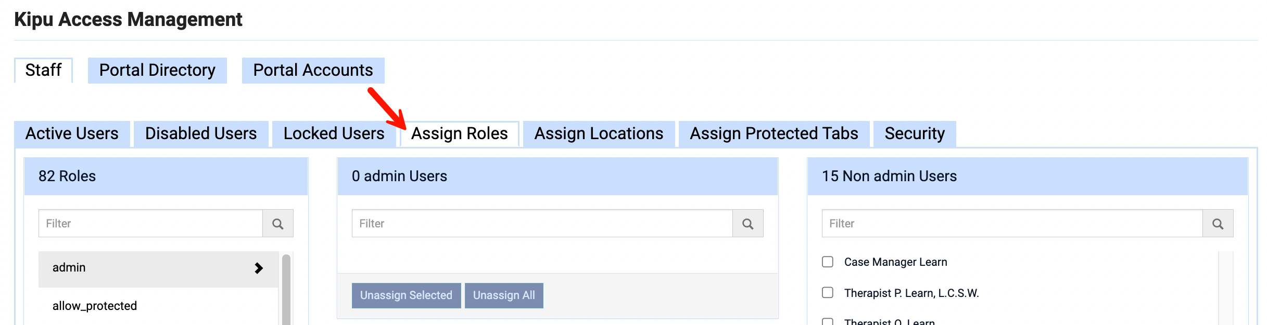Switch to the Disabled Users tab

click(201, 133)
